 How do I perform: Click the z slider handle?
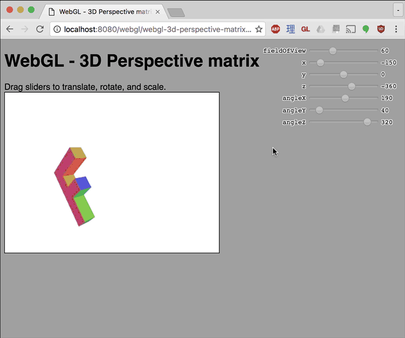point(352,86)
